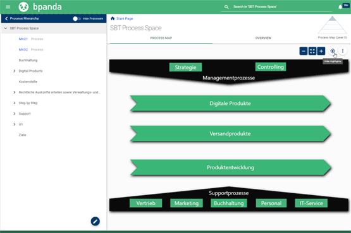
Task: Open the IT-Service support process
Action: [x=311, y=203]
